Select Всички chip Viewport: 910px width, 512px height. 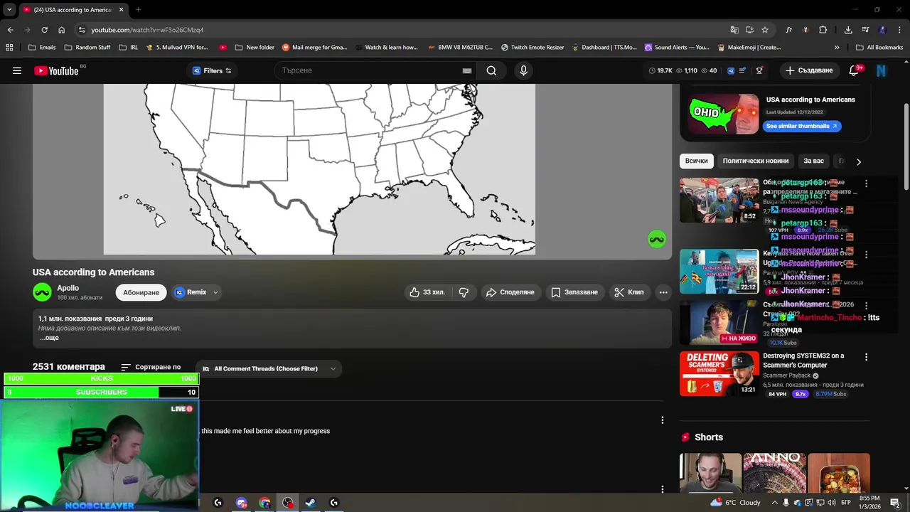(697, 161)
